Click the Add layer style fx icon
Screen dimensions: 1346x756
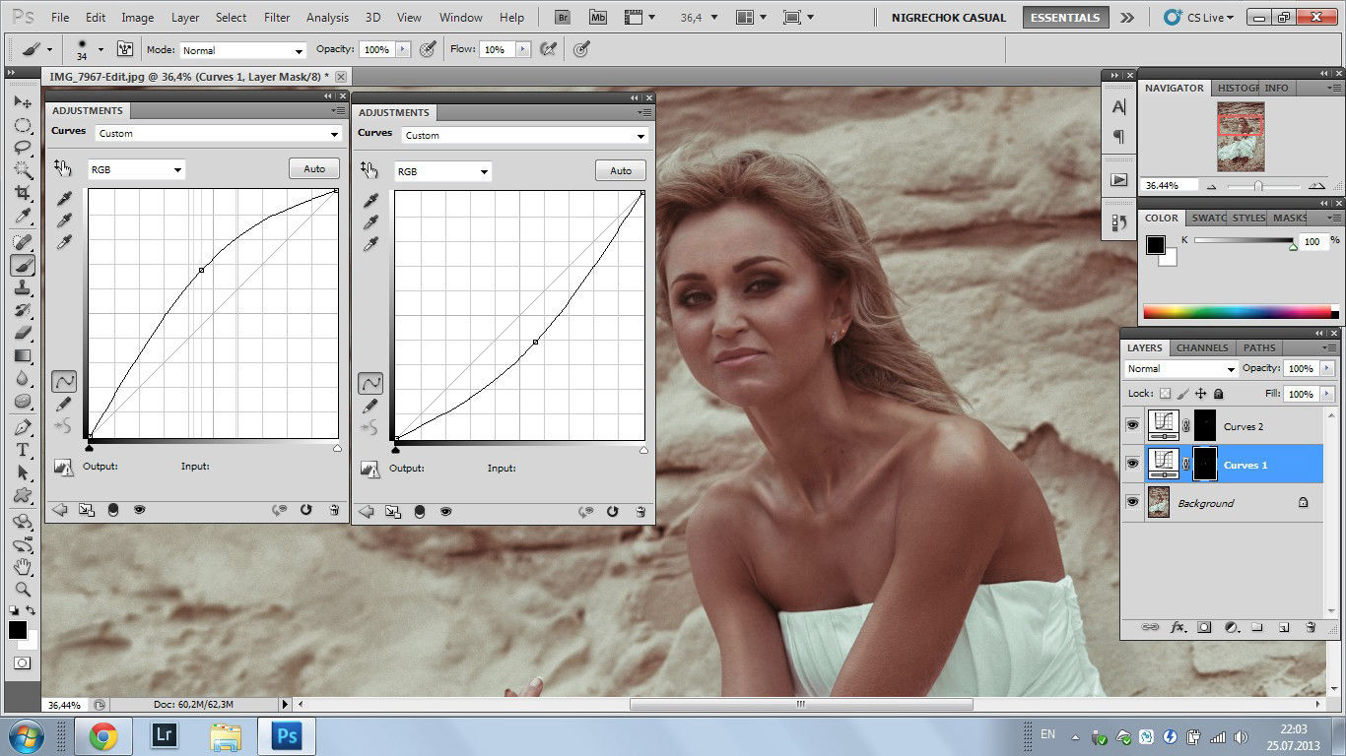point(1177,627)
